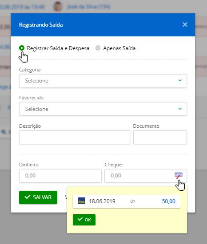207x244 pixels.
Task: Click the 50,00 cheque value
Action: click(x=168, y=201)
